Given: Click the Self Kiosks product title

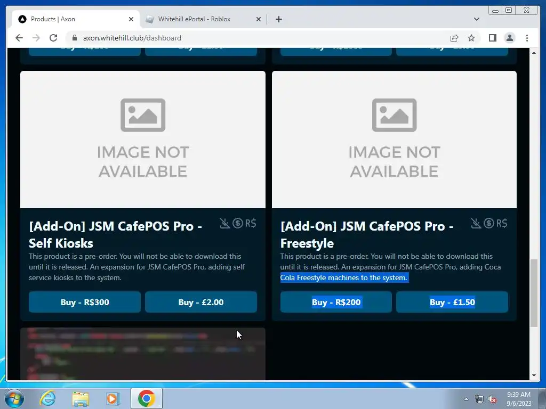Looking at the screenshot, I should [x=115, y=234].
